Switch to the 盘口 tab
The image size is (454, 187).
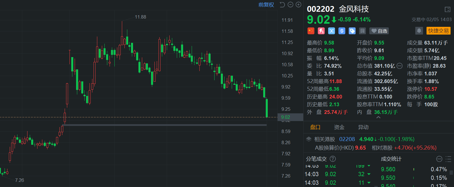315,127
